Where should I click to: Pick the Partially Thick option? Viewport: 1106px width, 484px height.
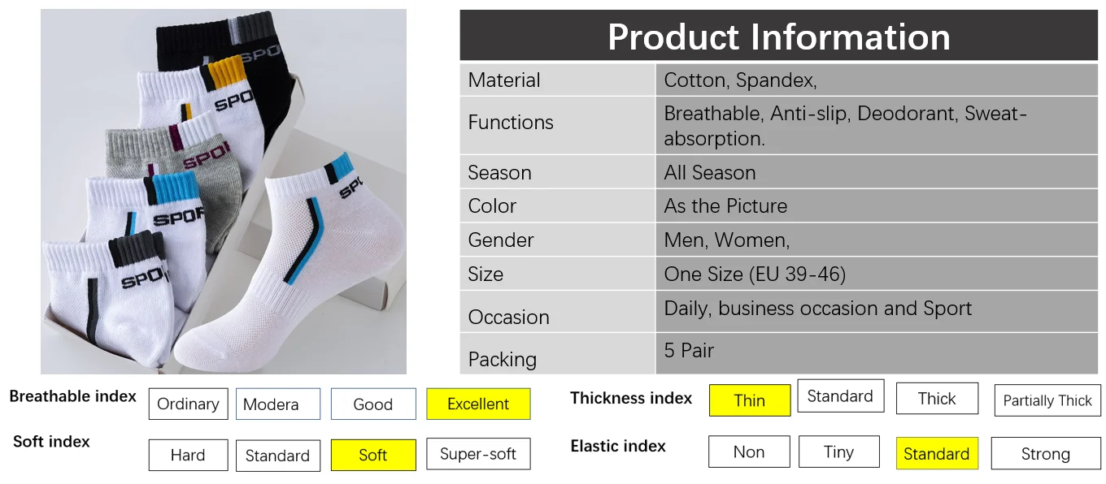tap(1047, 400)
